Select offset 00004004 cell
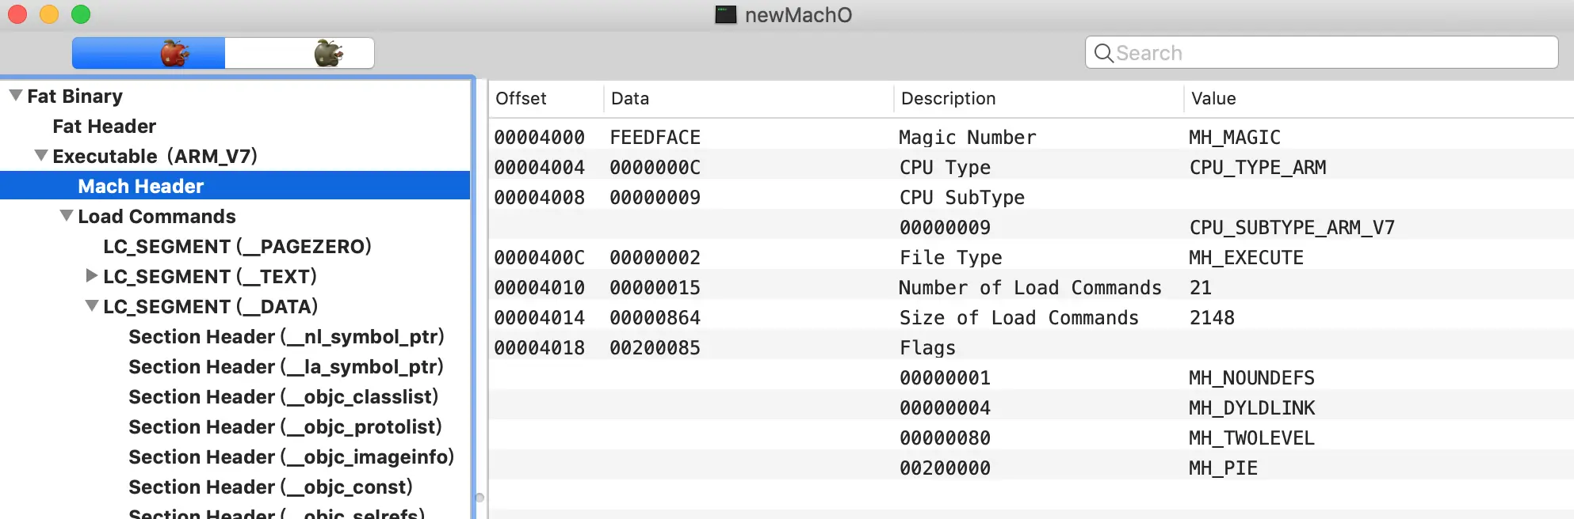1574x519 pixels. tap(540, 168)
